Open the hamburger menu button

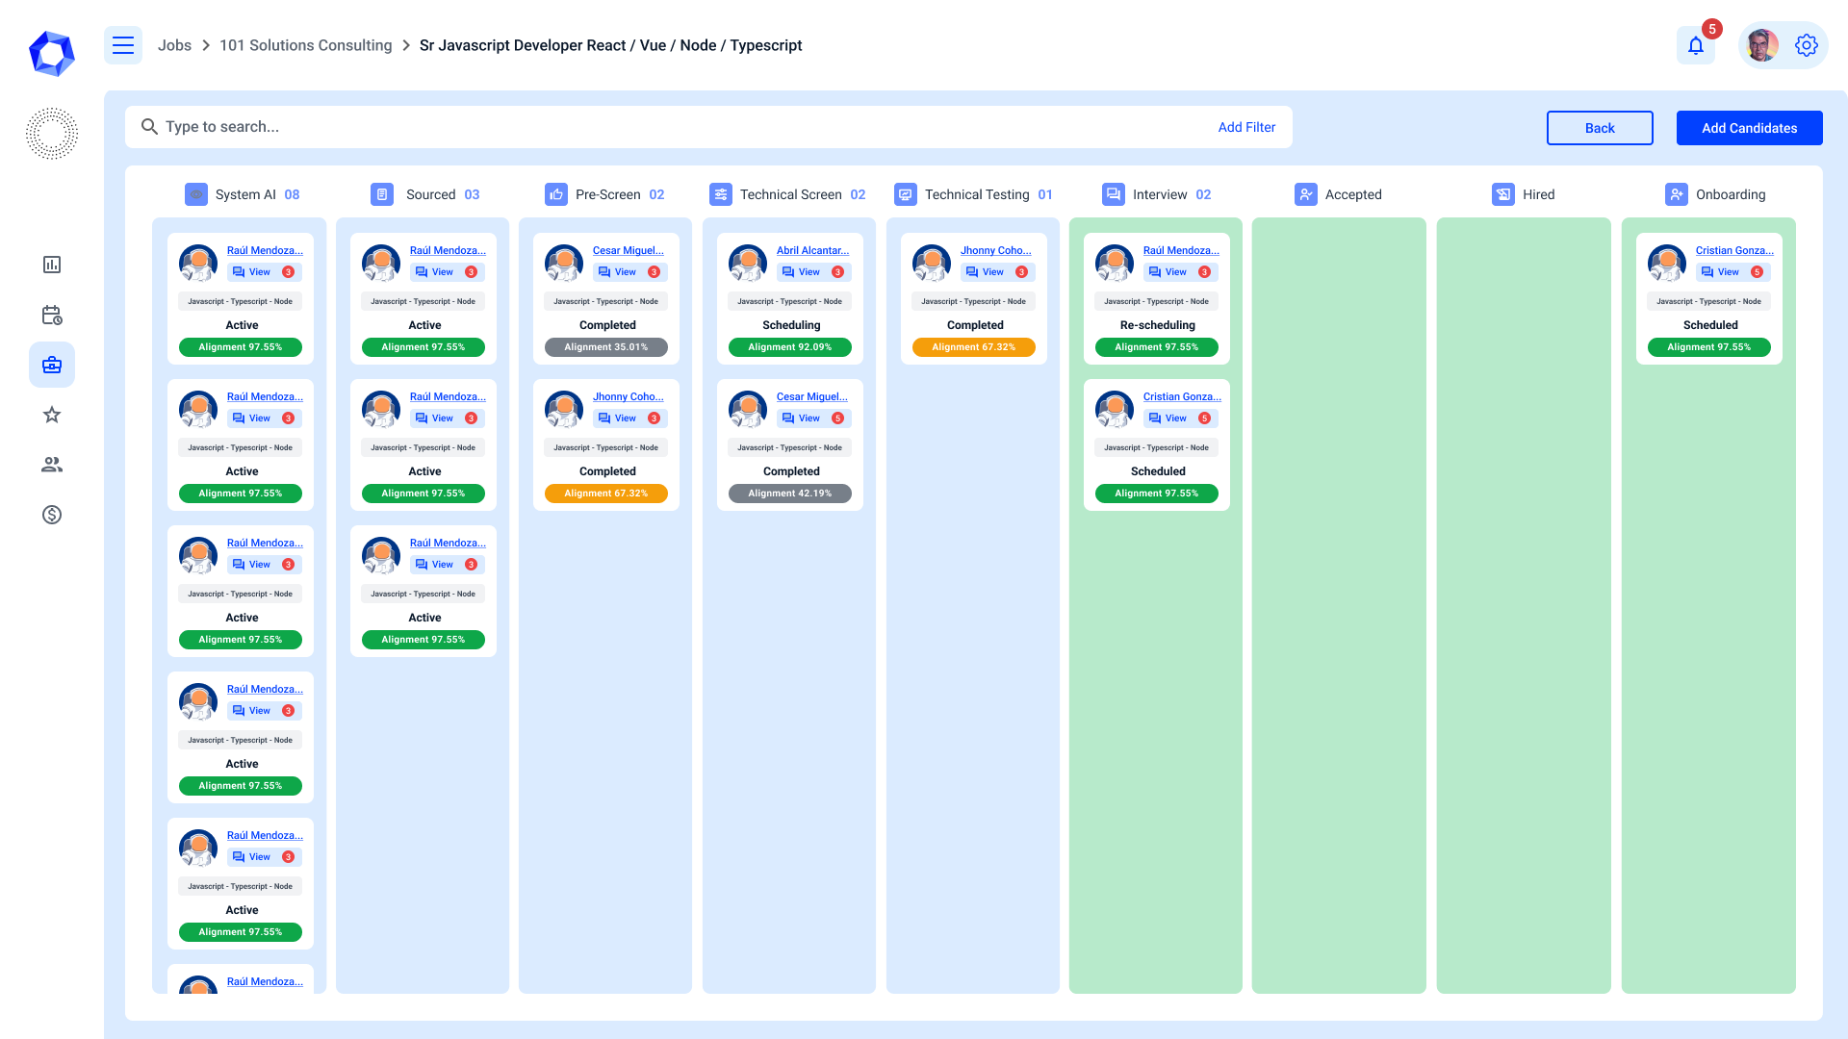pos(123,45)
